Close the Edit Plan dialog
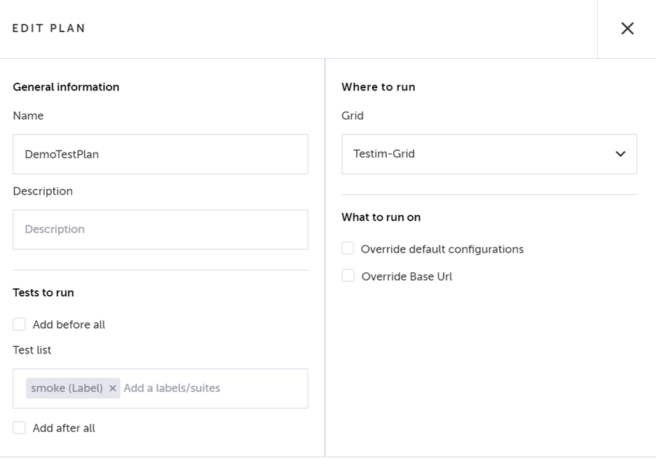Image resolution: width=656 pixels, height=462 pixels. tap(627, 29)
